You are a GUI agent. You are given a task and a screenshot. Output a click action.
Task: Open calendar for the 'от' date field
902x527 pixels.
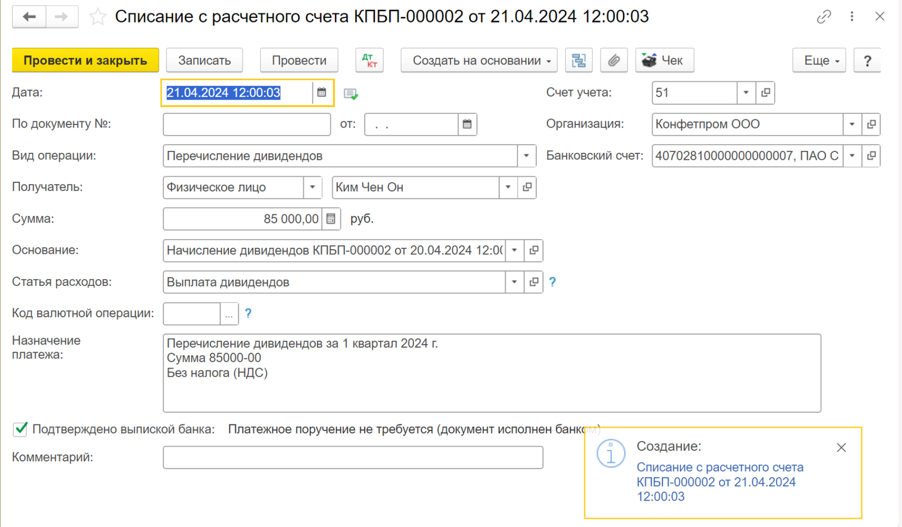[x=467, y=124]
